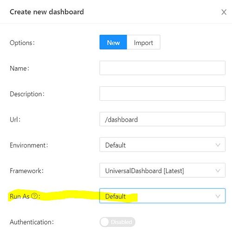Screen dimensions: 232x232
Task: Switch to the Import option
Action: pos(143,42)
